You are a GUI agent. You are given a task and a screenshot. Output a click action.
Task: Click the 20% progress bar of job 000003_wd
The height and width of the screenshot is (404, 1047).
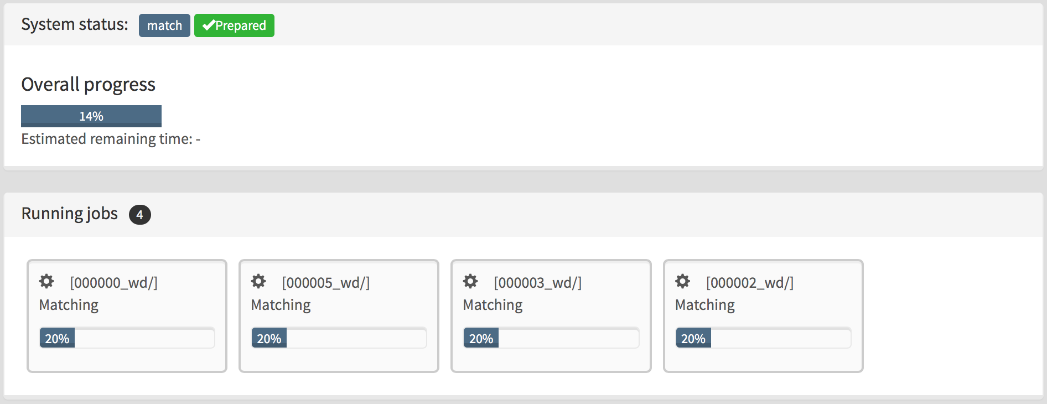(x=551, y=338)
